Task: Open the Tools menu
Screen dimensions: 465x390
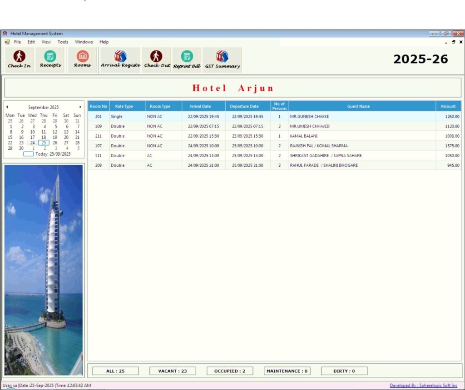Action: 63,42
